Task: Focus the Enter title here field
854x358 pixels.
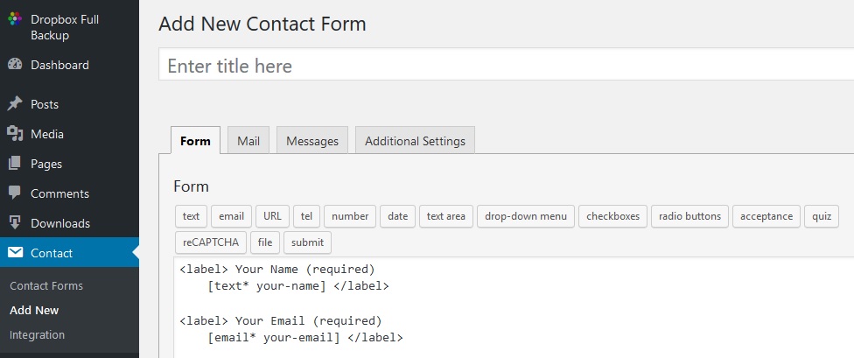Action: 506,64
